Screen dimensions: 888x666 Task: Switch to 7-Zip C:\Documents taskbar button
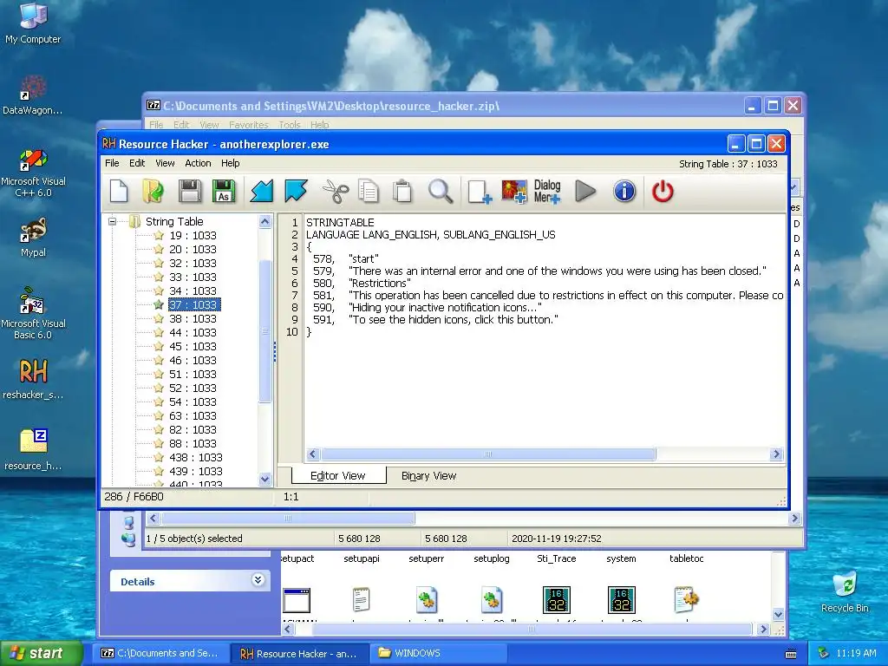160,653
